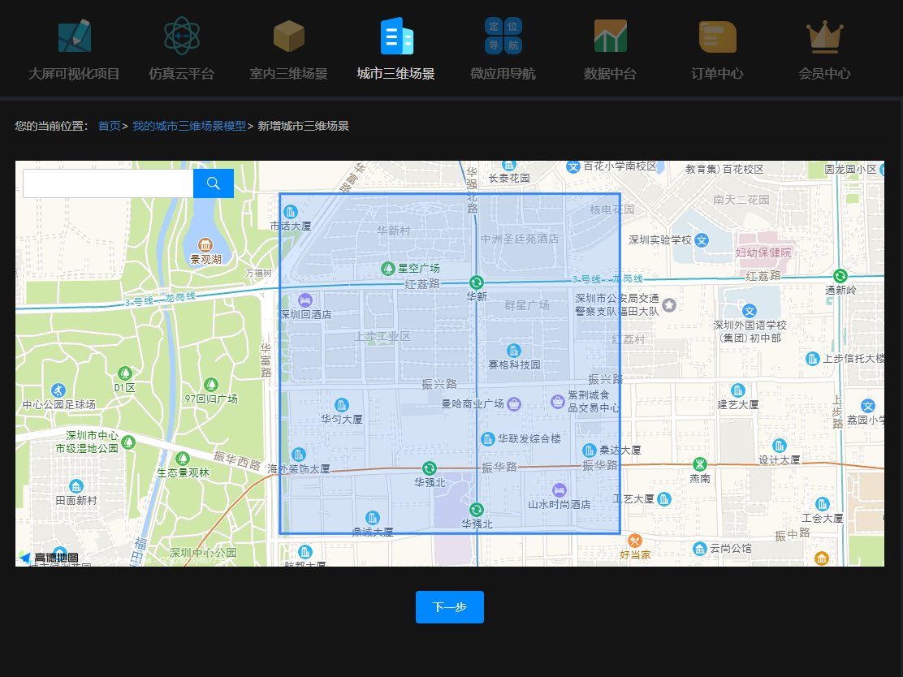Viewport: 903px width, 677px height.
Task: Open 数据中台 menu label
Action: [x=611, y=74]
